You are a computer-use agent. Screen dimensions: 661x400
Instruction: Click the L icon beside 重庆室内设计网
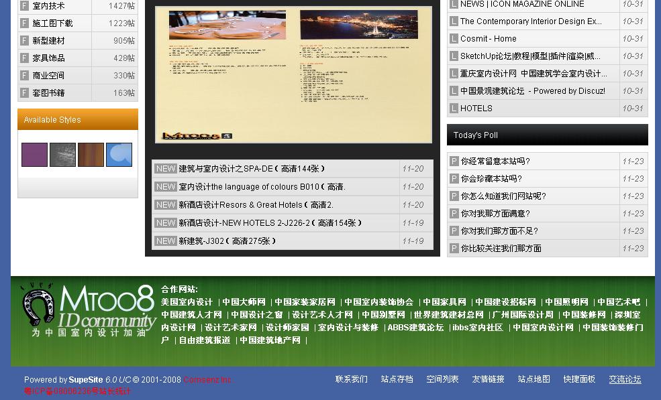coord(454,74)
